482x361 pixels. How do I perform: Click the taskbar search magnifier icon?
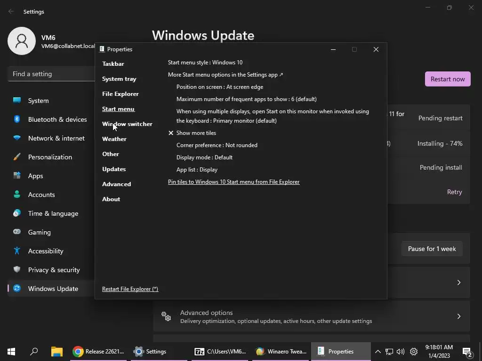click(34, 352)
